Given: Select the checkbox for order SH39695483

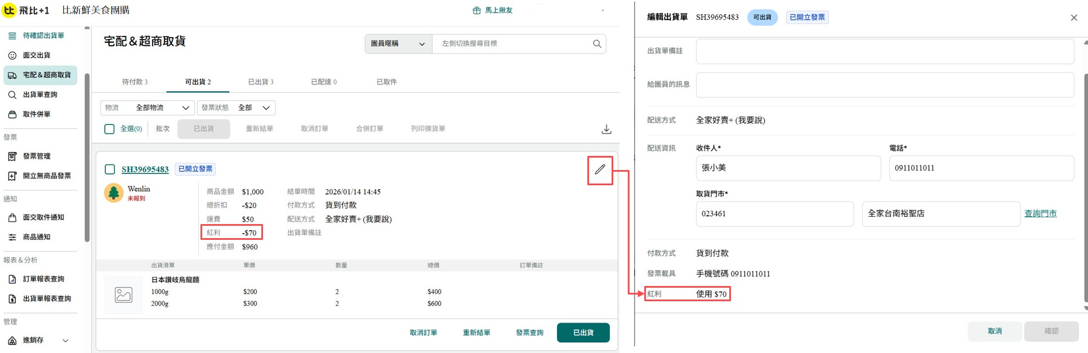Looking at the screenshot, I should 110,169.
